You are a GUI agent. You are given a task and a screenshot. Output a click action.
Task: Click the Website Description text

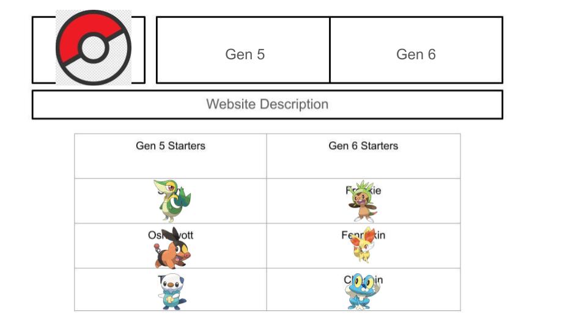click(267, 104)
